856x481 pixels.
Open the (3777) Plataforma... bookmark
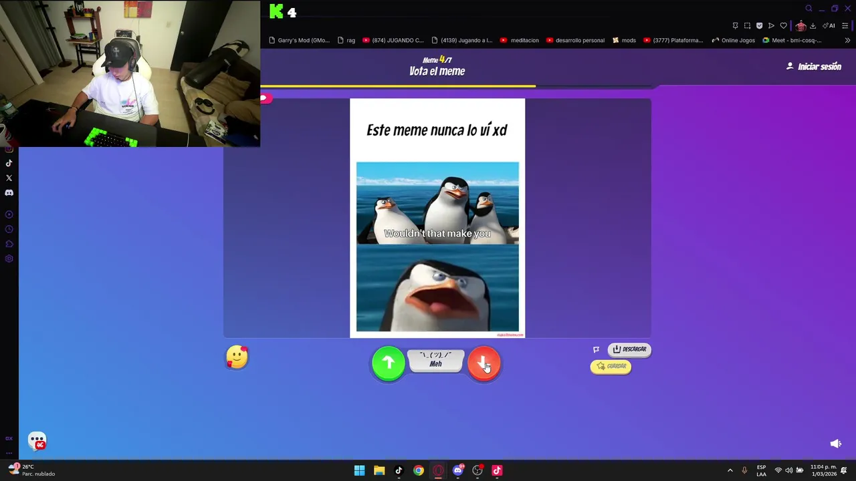click(x=673, y=40)
